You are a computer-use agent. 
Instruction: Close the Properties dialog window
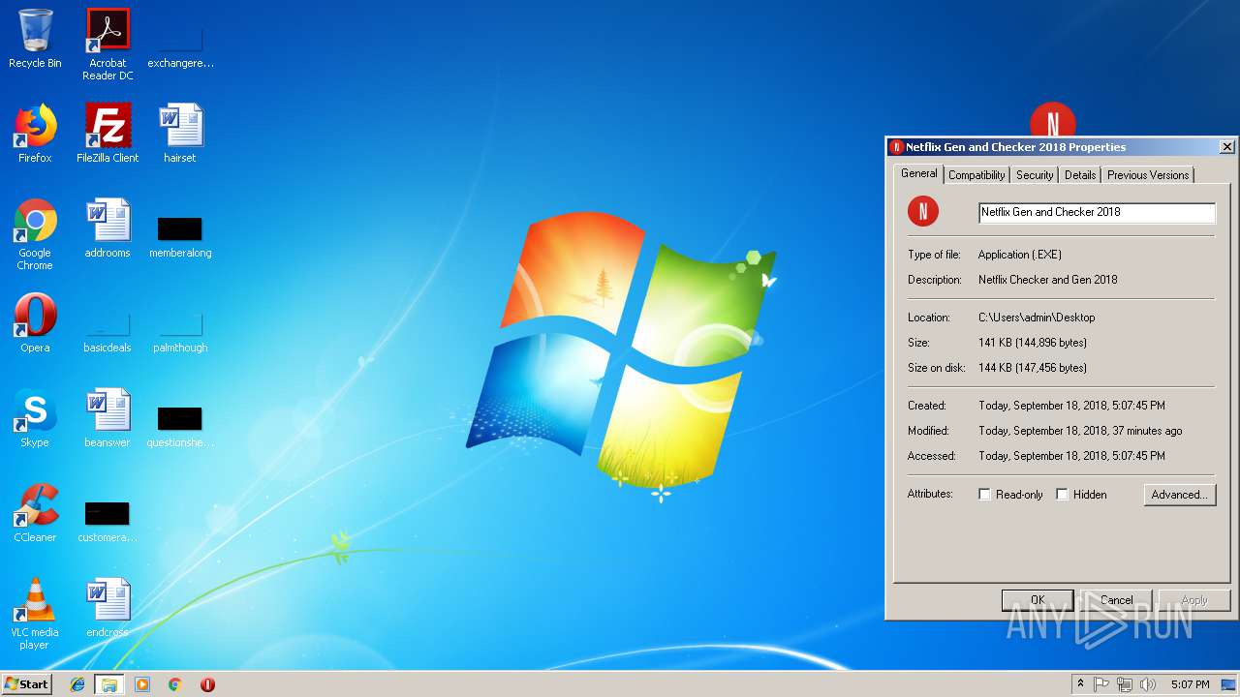[1226, 147]
